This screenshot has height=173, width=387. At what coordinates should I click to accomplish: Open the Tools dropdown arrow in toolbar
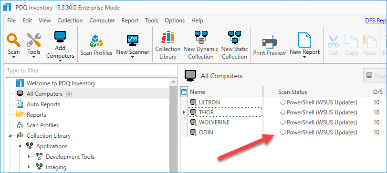pyautogui.click(x=34, y=57)
